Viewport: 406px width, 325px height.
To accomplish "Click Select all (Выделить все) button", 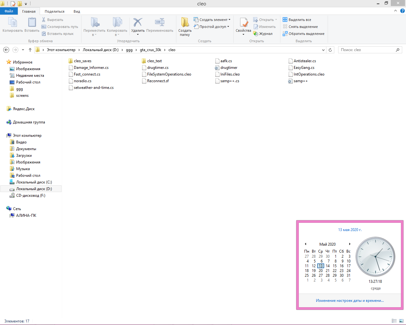I will (x=297, y=20).
